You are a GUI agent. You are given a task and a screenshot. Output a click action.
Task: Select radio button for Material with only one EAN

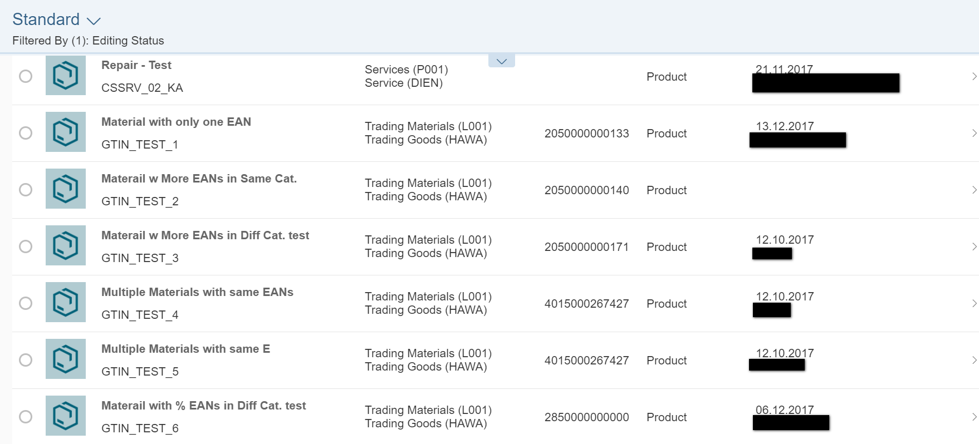click(26, 133)
